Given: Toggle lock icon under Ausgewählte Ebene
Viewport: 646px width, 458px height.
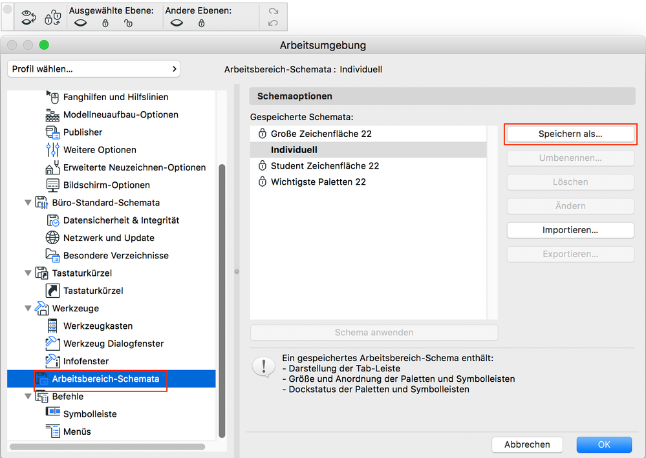Looking at the screenshot, I should [105, 23].
